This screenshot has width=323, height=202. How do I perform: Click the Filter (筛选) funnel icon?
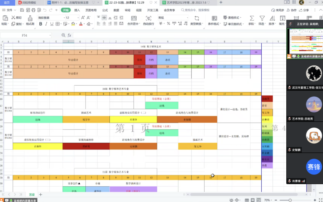click(262, 18)
